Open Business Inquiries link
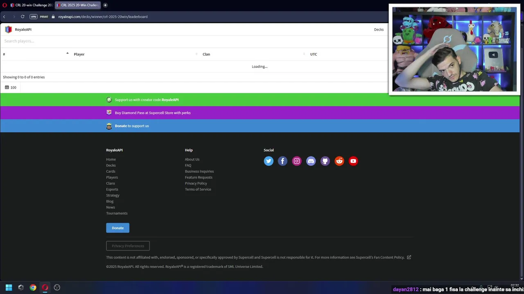This screenshot has height=294, width=524. pyautogui.click(x=199, y=171)
